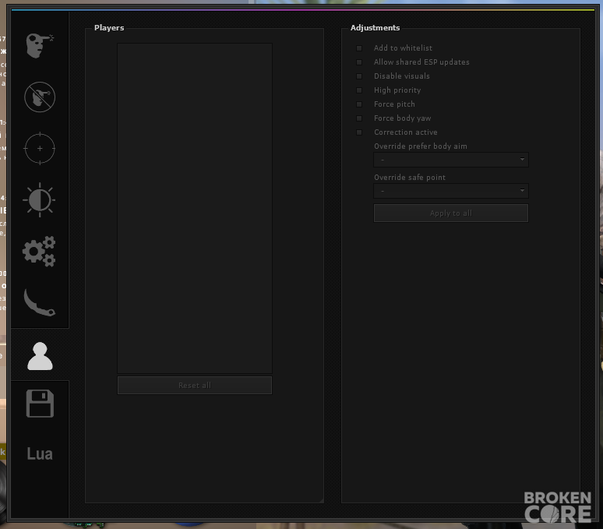603x529 pixels.
Task: Toggle Correction active checkbox
Action: [x=359, y=132]
